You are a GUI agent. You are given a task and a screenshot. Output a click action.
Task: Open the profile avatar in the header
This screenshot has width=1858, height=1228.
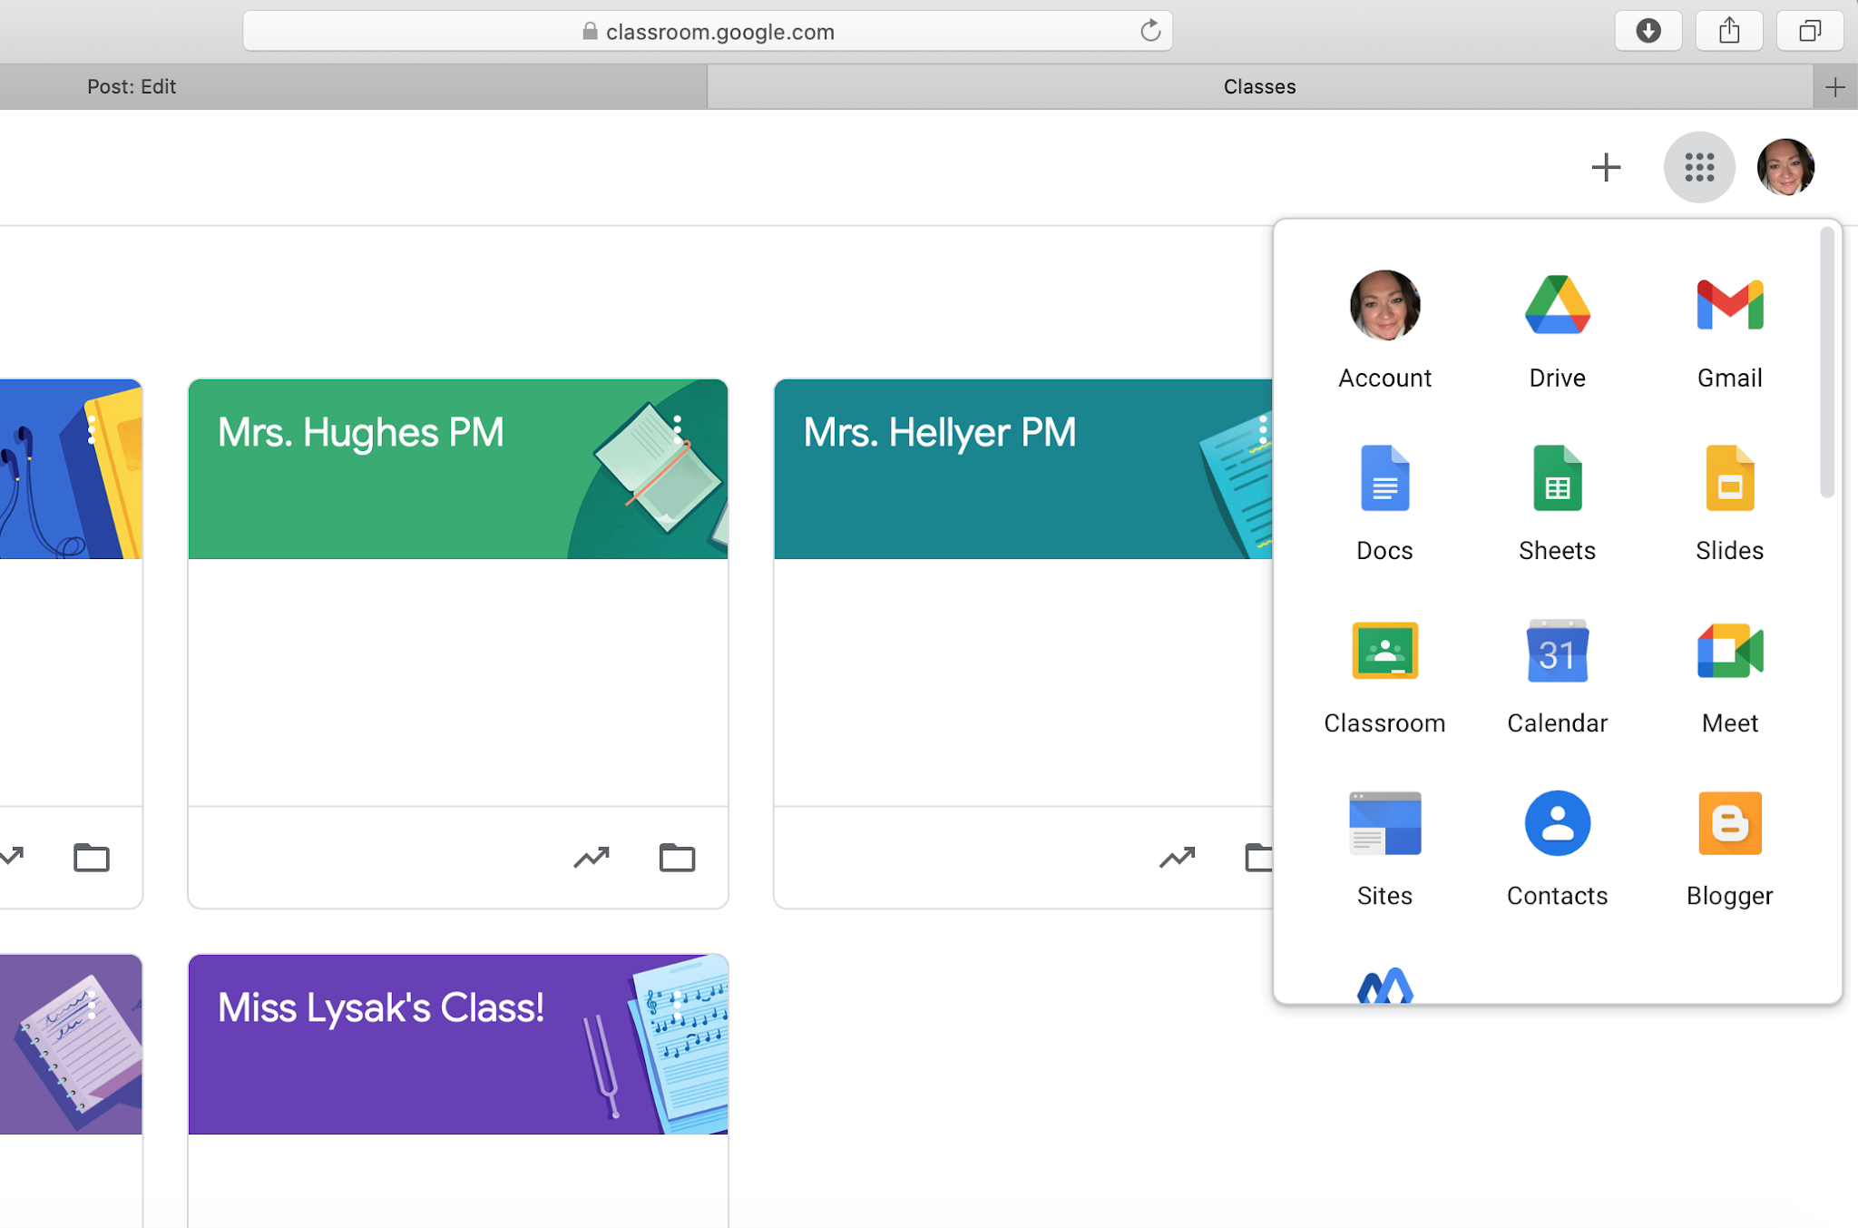point(1785,167)
